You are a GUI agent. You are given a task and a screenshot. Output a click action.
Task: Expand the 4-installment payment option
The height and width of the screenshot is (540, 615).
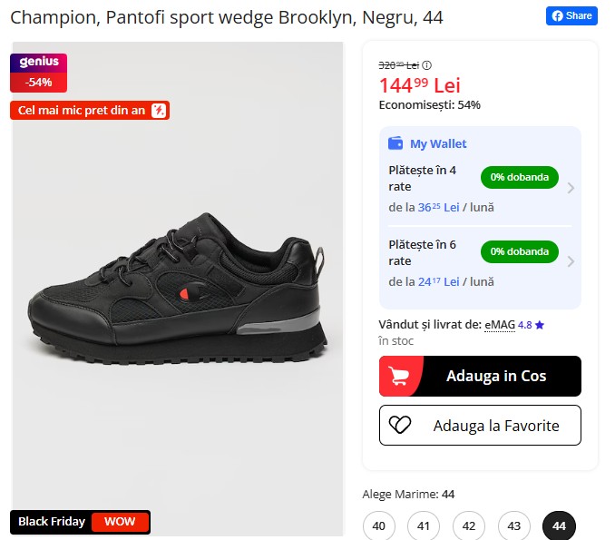(x=570, y=188)
